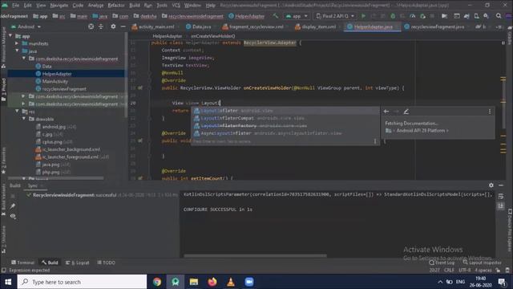This screenshot has width=513, height=289.
Task: Open the Refactor menu
Action: point(116,6)
